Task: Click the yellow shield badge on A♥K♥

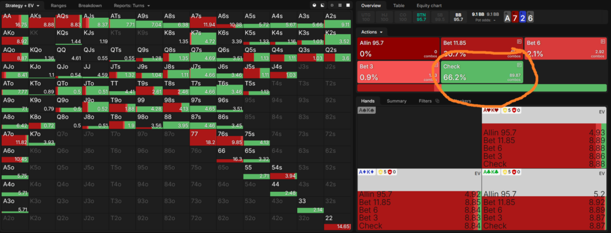Action: tap(505, 110)
